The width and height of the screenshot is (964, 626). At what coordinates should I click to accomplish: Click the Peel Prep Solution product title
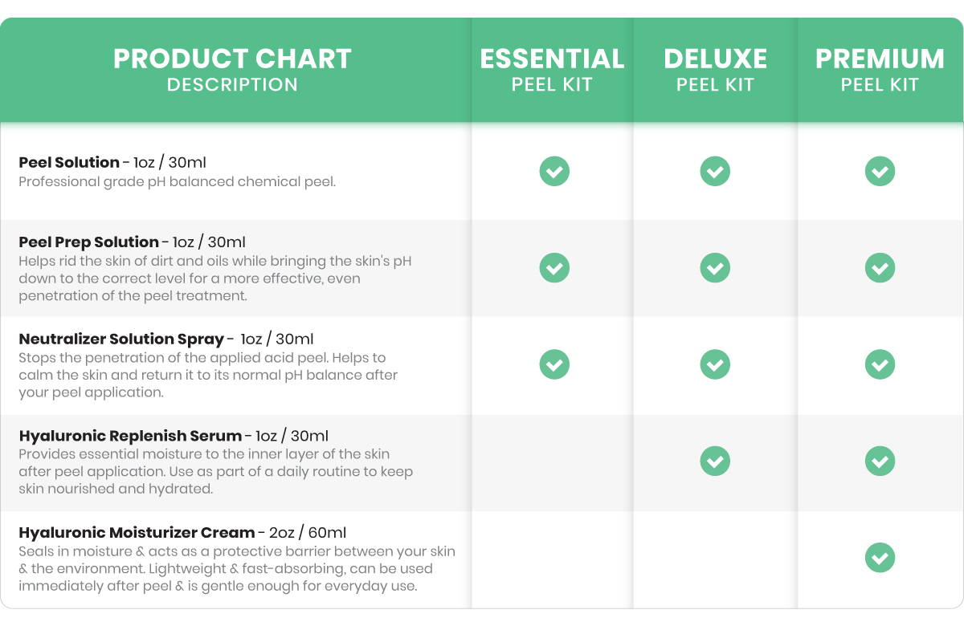pyautogui.click(x=88, y=242)
